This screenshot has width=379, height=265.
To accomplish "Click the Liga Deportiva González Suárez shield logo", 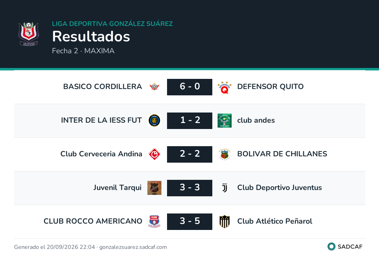I will click(28, 34).
